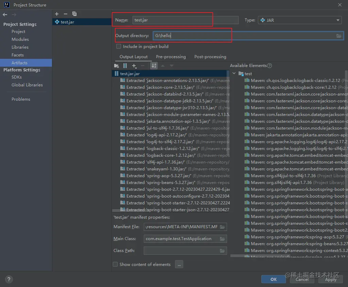348x287 pixels.
Task: Open Libraries settings page
Action: (x=20, y=47)
